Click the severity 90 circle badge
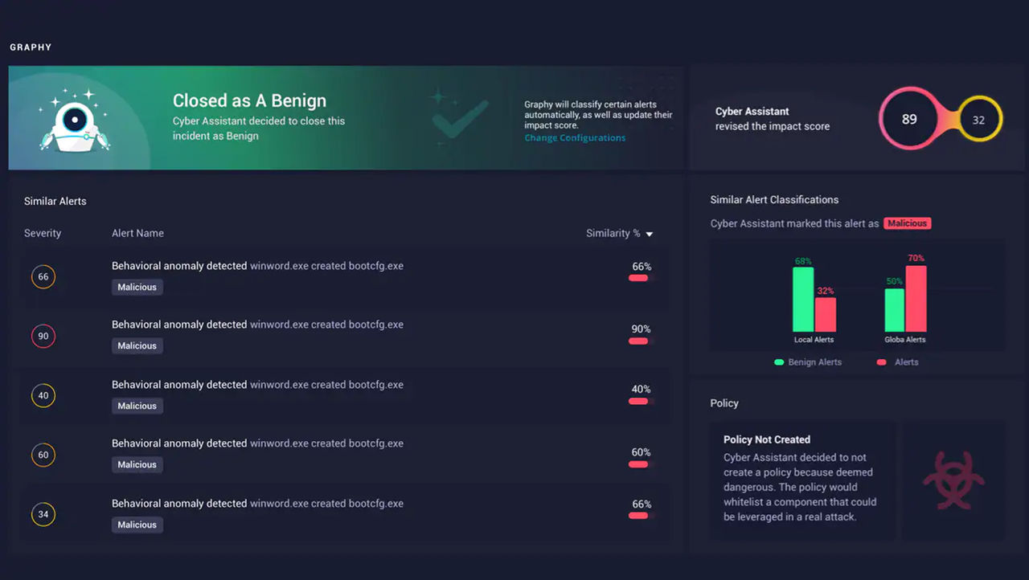The width and height of the screenshot is (1029, 580). pos(43,336)
